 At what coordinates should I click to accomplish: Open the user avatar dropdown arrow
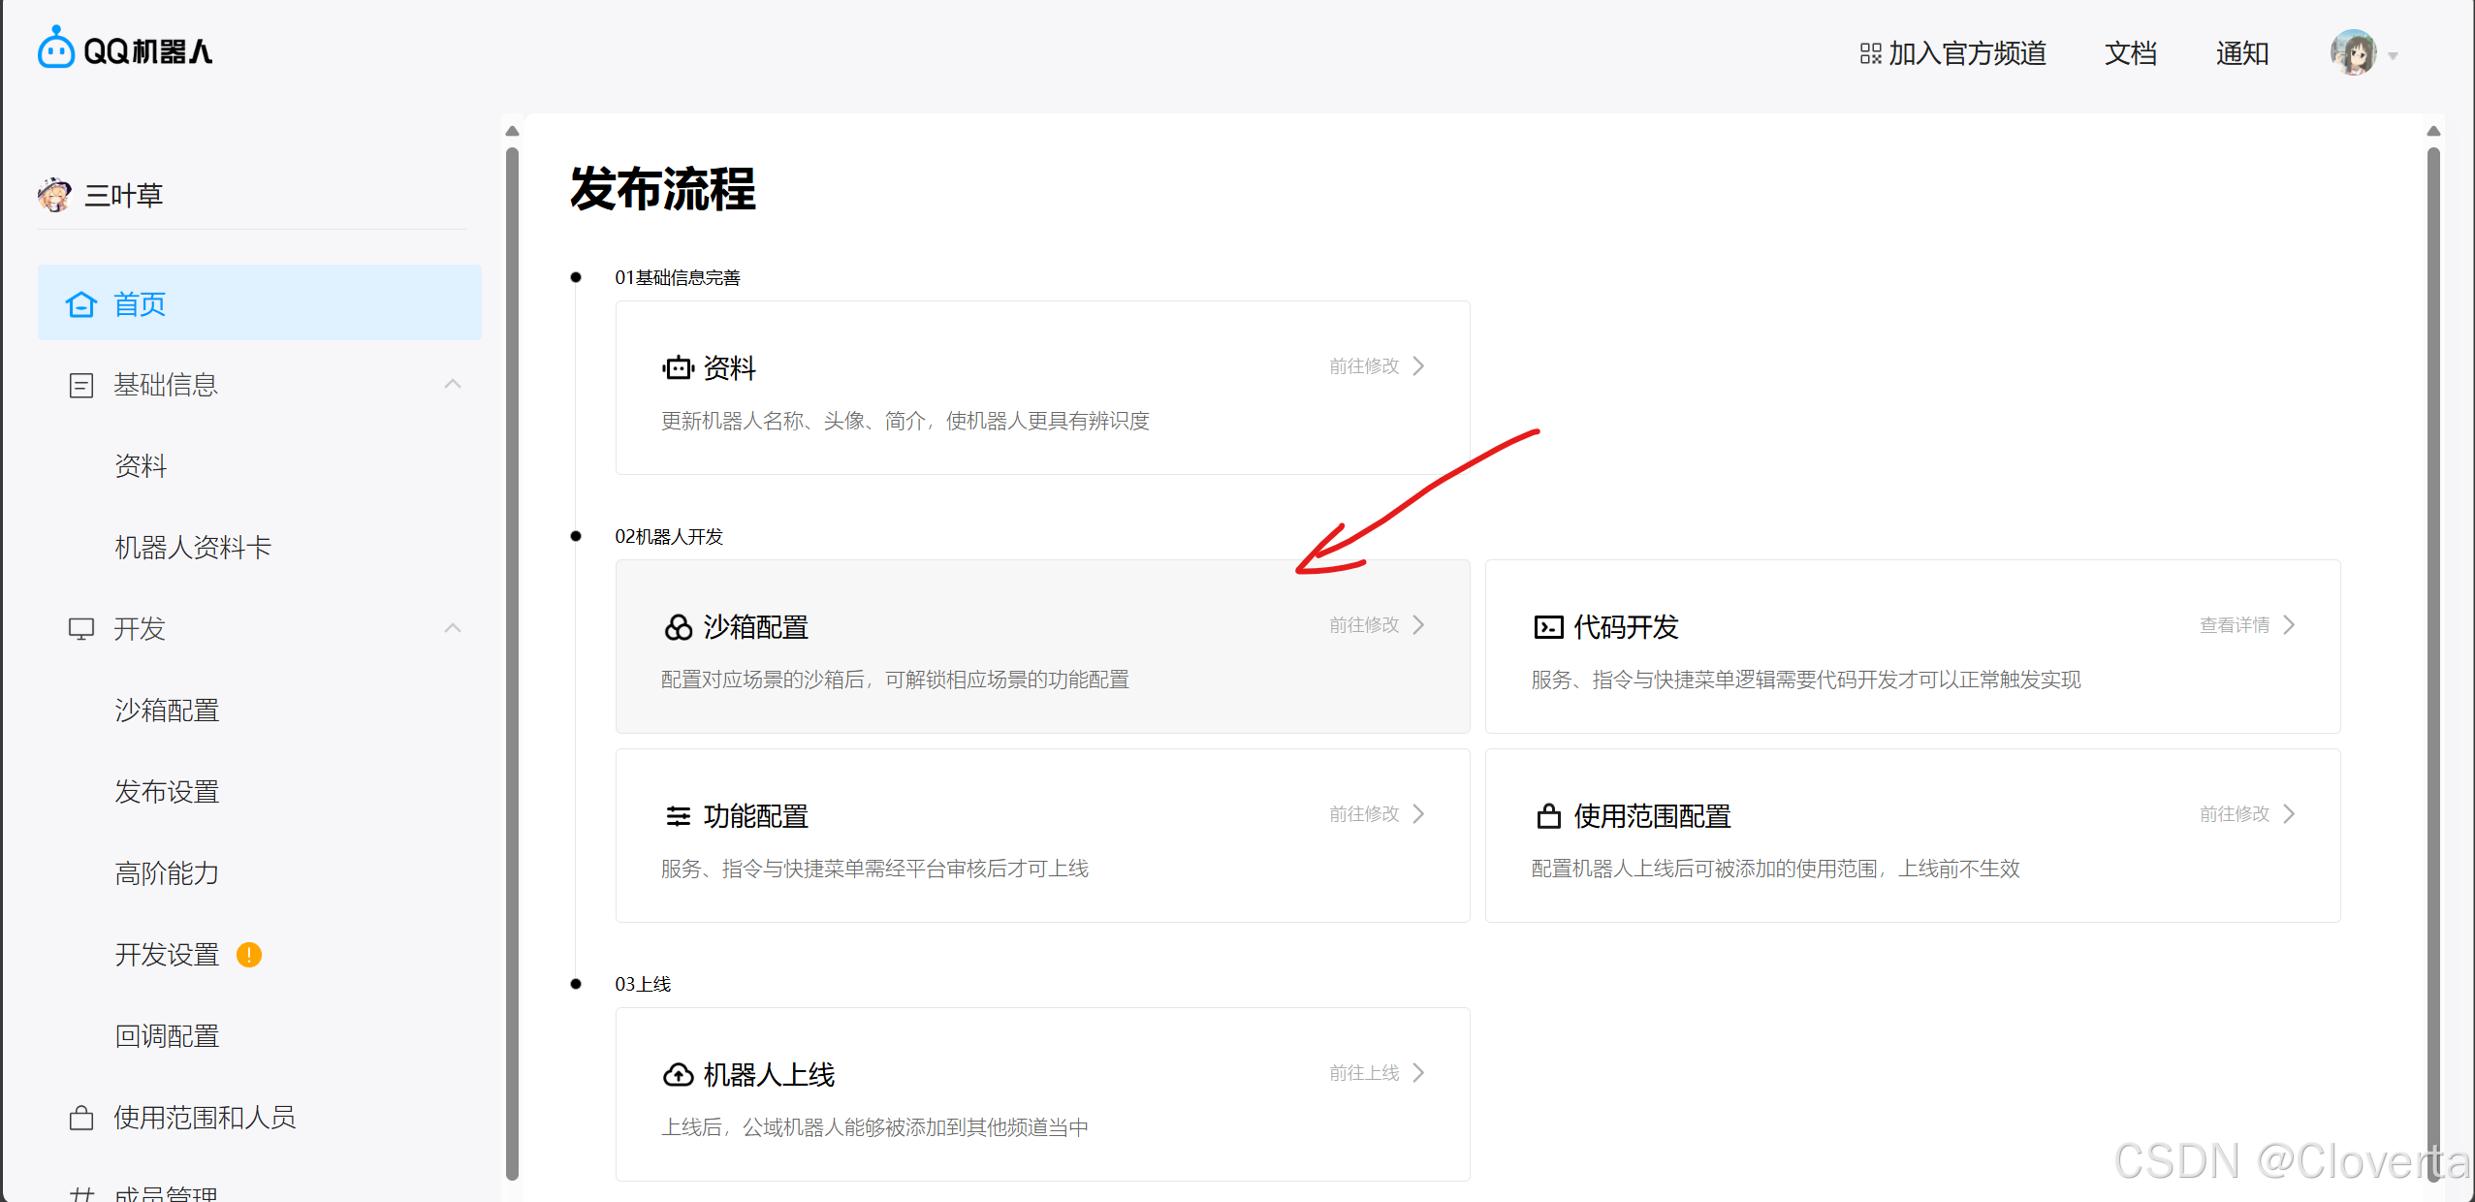tap(2394, 55)
